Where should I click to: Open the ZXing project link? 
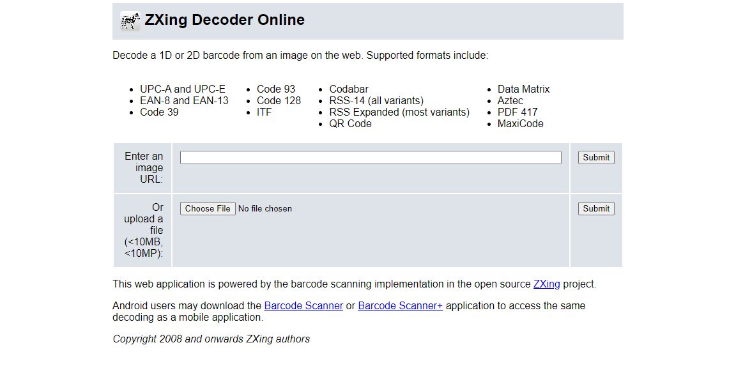pyautogui.click(x=546, y=284)
